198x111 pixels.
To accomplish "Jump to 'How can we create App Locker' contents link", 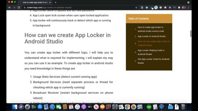I will click(153, 43).
